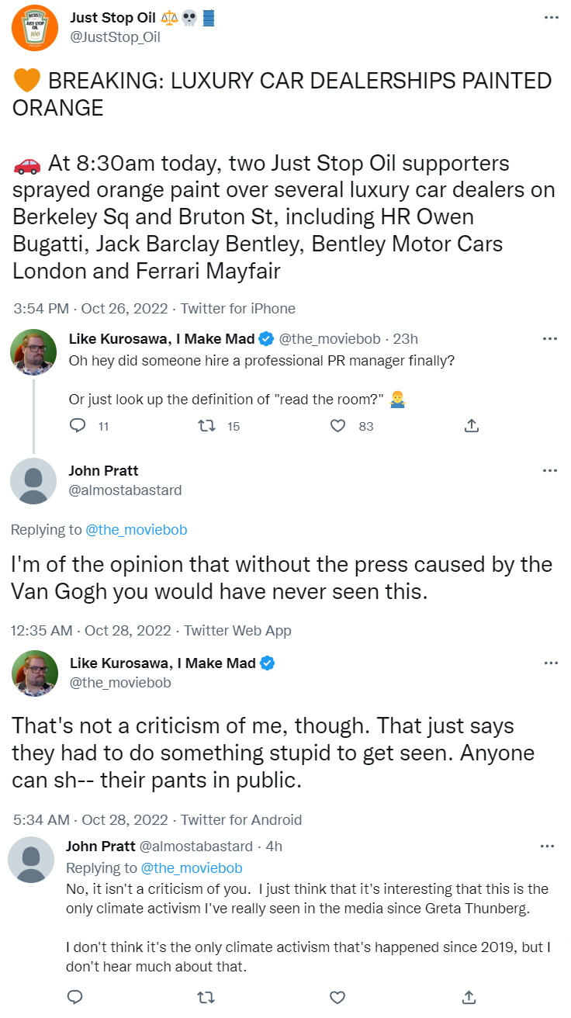Open more options on moviebob's 5:34 AM tweet

(550, 663)
